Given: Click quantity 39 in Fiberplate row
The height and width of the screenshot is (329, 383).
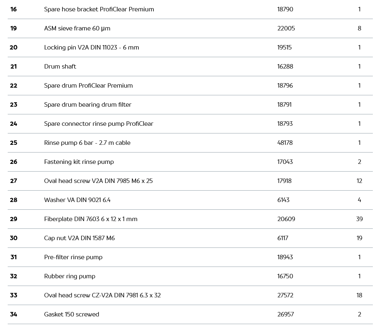Looking at the screenshot, I should [359, 219].
